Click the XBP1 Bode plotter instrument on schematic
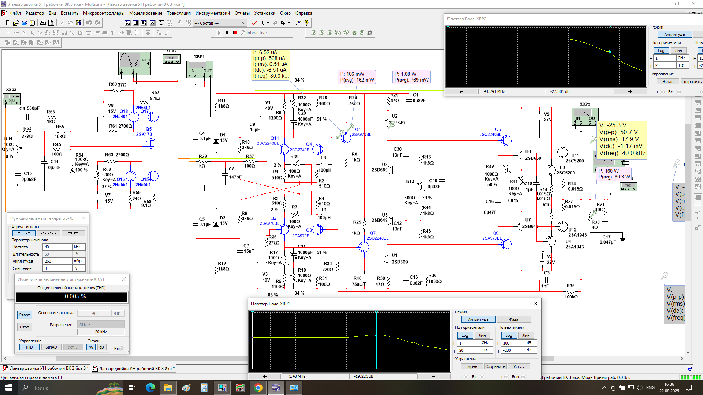The height and width of the screenshot is (395, 703). tap(200, 69)
